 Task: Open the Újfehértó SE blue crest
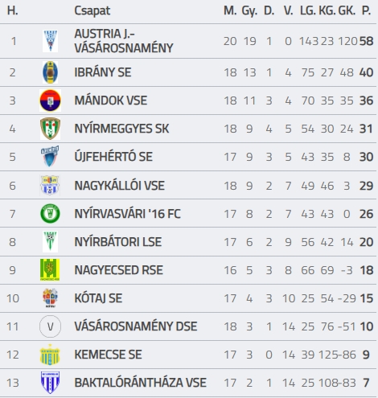[50, 157]
